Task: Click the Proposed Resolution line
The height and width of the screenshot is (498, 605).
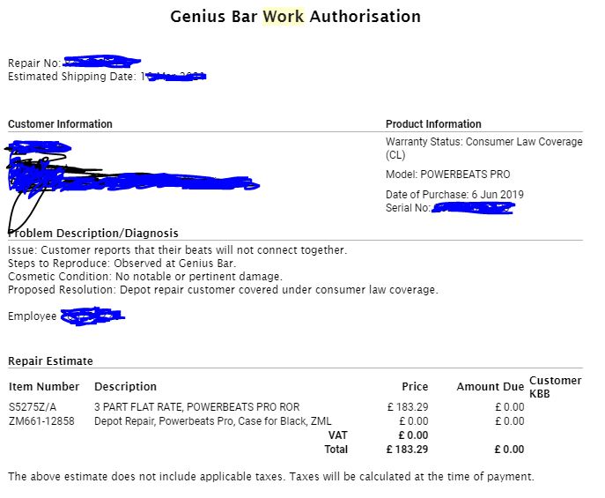Action: coord(223,289)
